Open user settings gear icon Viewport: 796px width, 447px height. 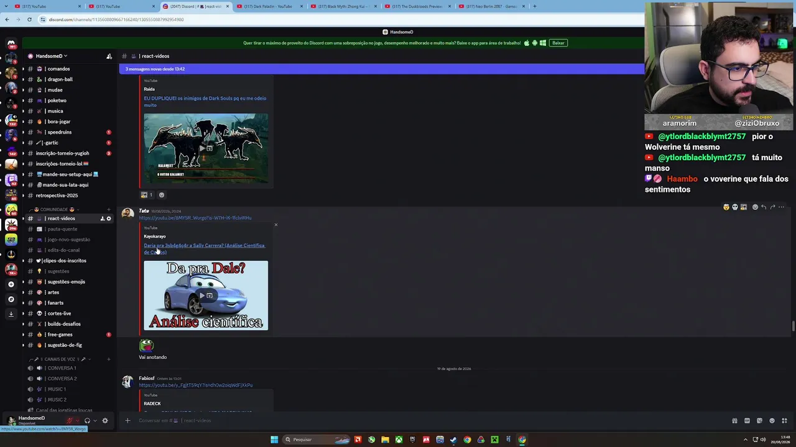(105, 421)
